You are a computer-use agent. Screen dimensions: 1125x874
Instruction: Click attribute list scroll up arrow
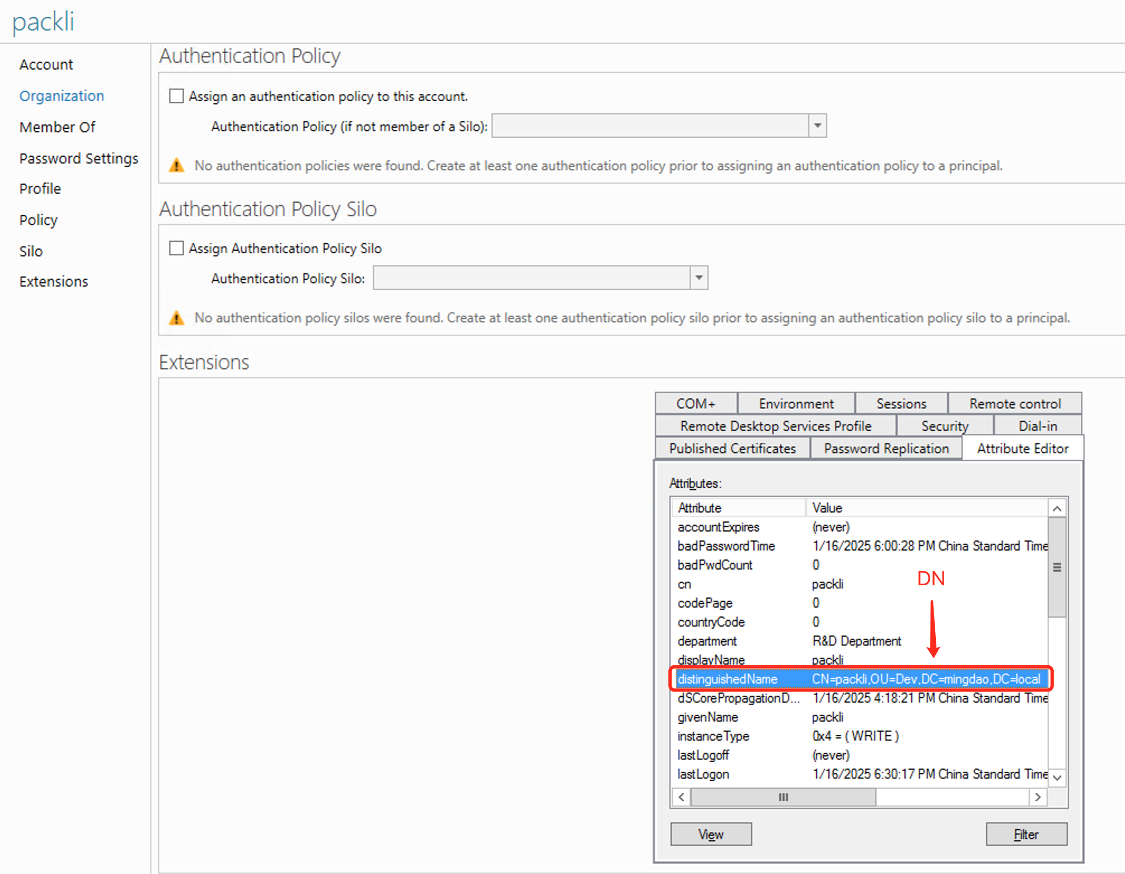1057,509
